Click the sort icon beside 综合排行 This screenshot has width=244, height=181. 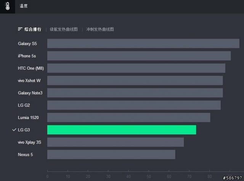click(x=20, y=29)
